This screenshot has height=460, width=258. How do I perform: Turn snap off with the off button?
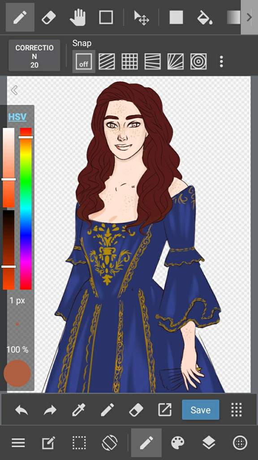pos(84,61)
